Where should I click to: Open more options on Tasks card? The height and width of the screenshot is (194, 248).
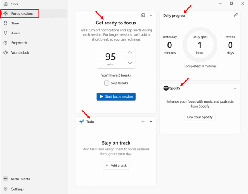[x=152, y=121]
